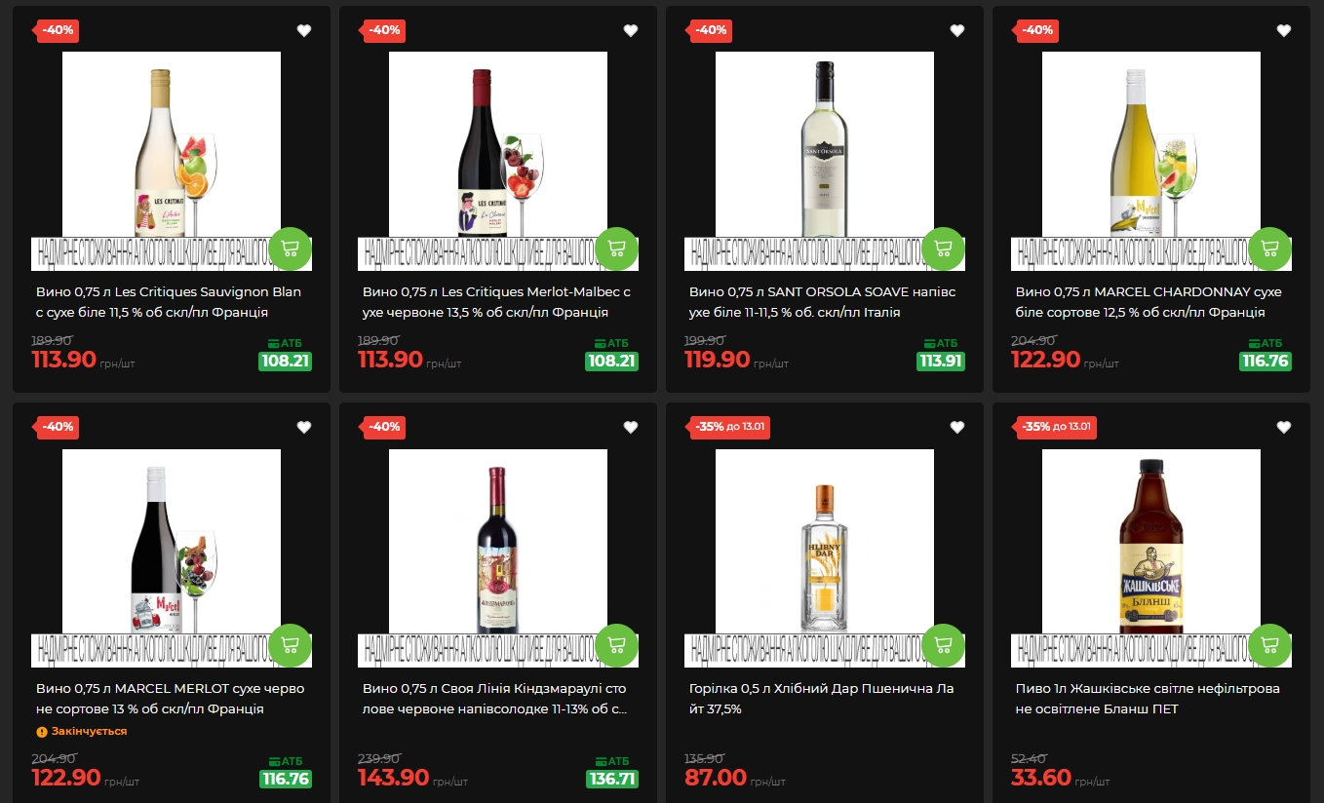Add Кіндзмараулі wine to cart
This screenshot has width=1324, height=803.
(x=616, y=645)
